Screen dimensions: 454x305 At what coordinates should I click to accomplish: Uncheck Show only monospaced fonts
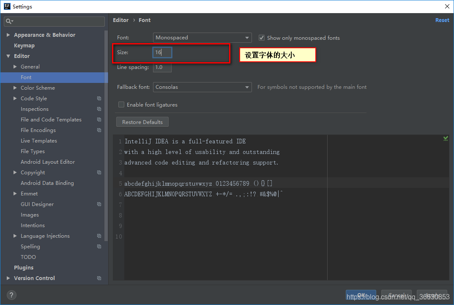coord(262,38)
